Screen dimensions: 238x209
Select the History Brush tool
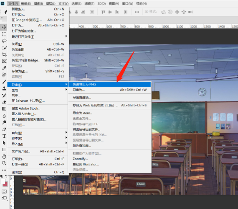coord(4,95)
